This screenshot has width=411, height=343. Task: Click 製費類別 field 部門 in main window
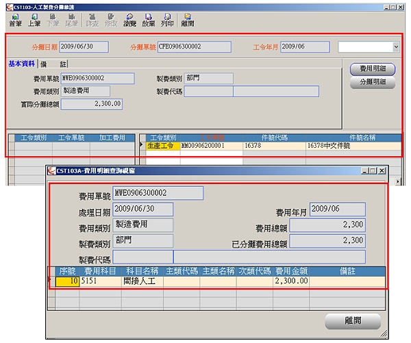(209, 78)
